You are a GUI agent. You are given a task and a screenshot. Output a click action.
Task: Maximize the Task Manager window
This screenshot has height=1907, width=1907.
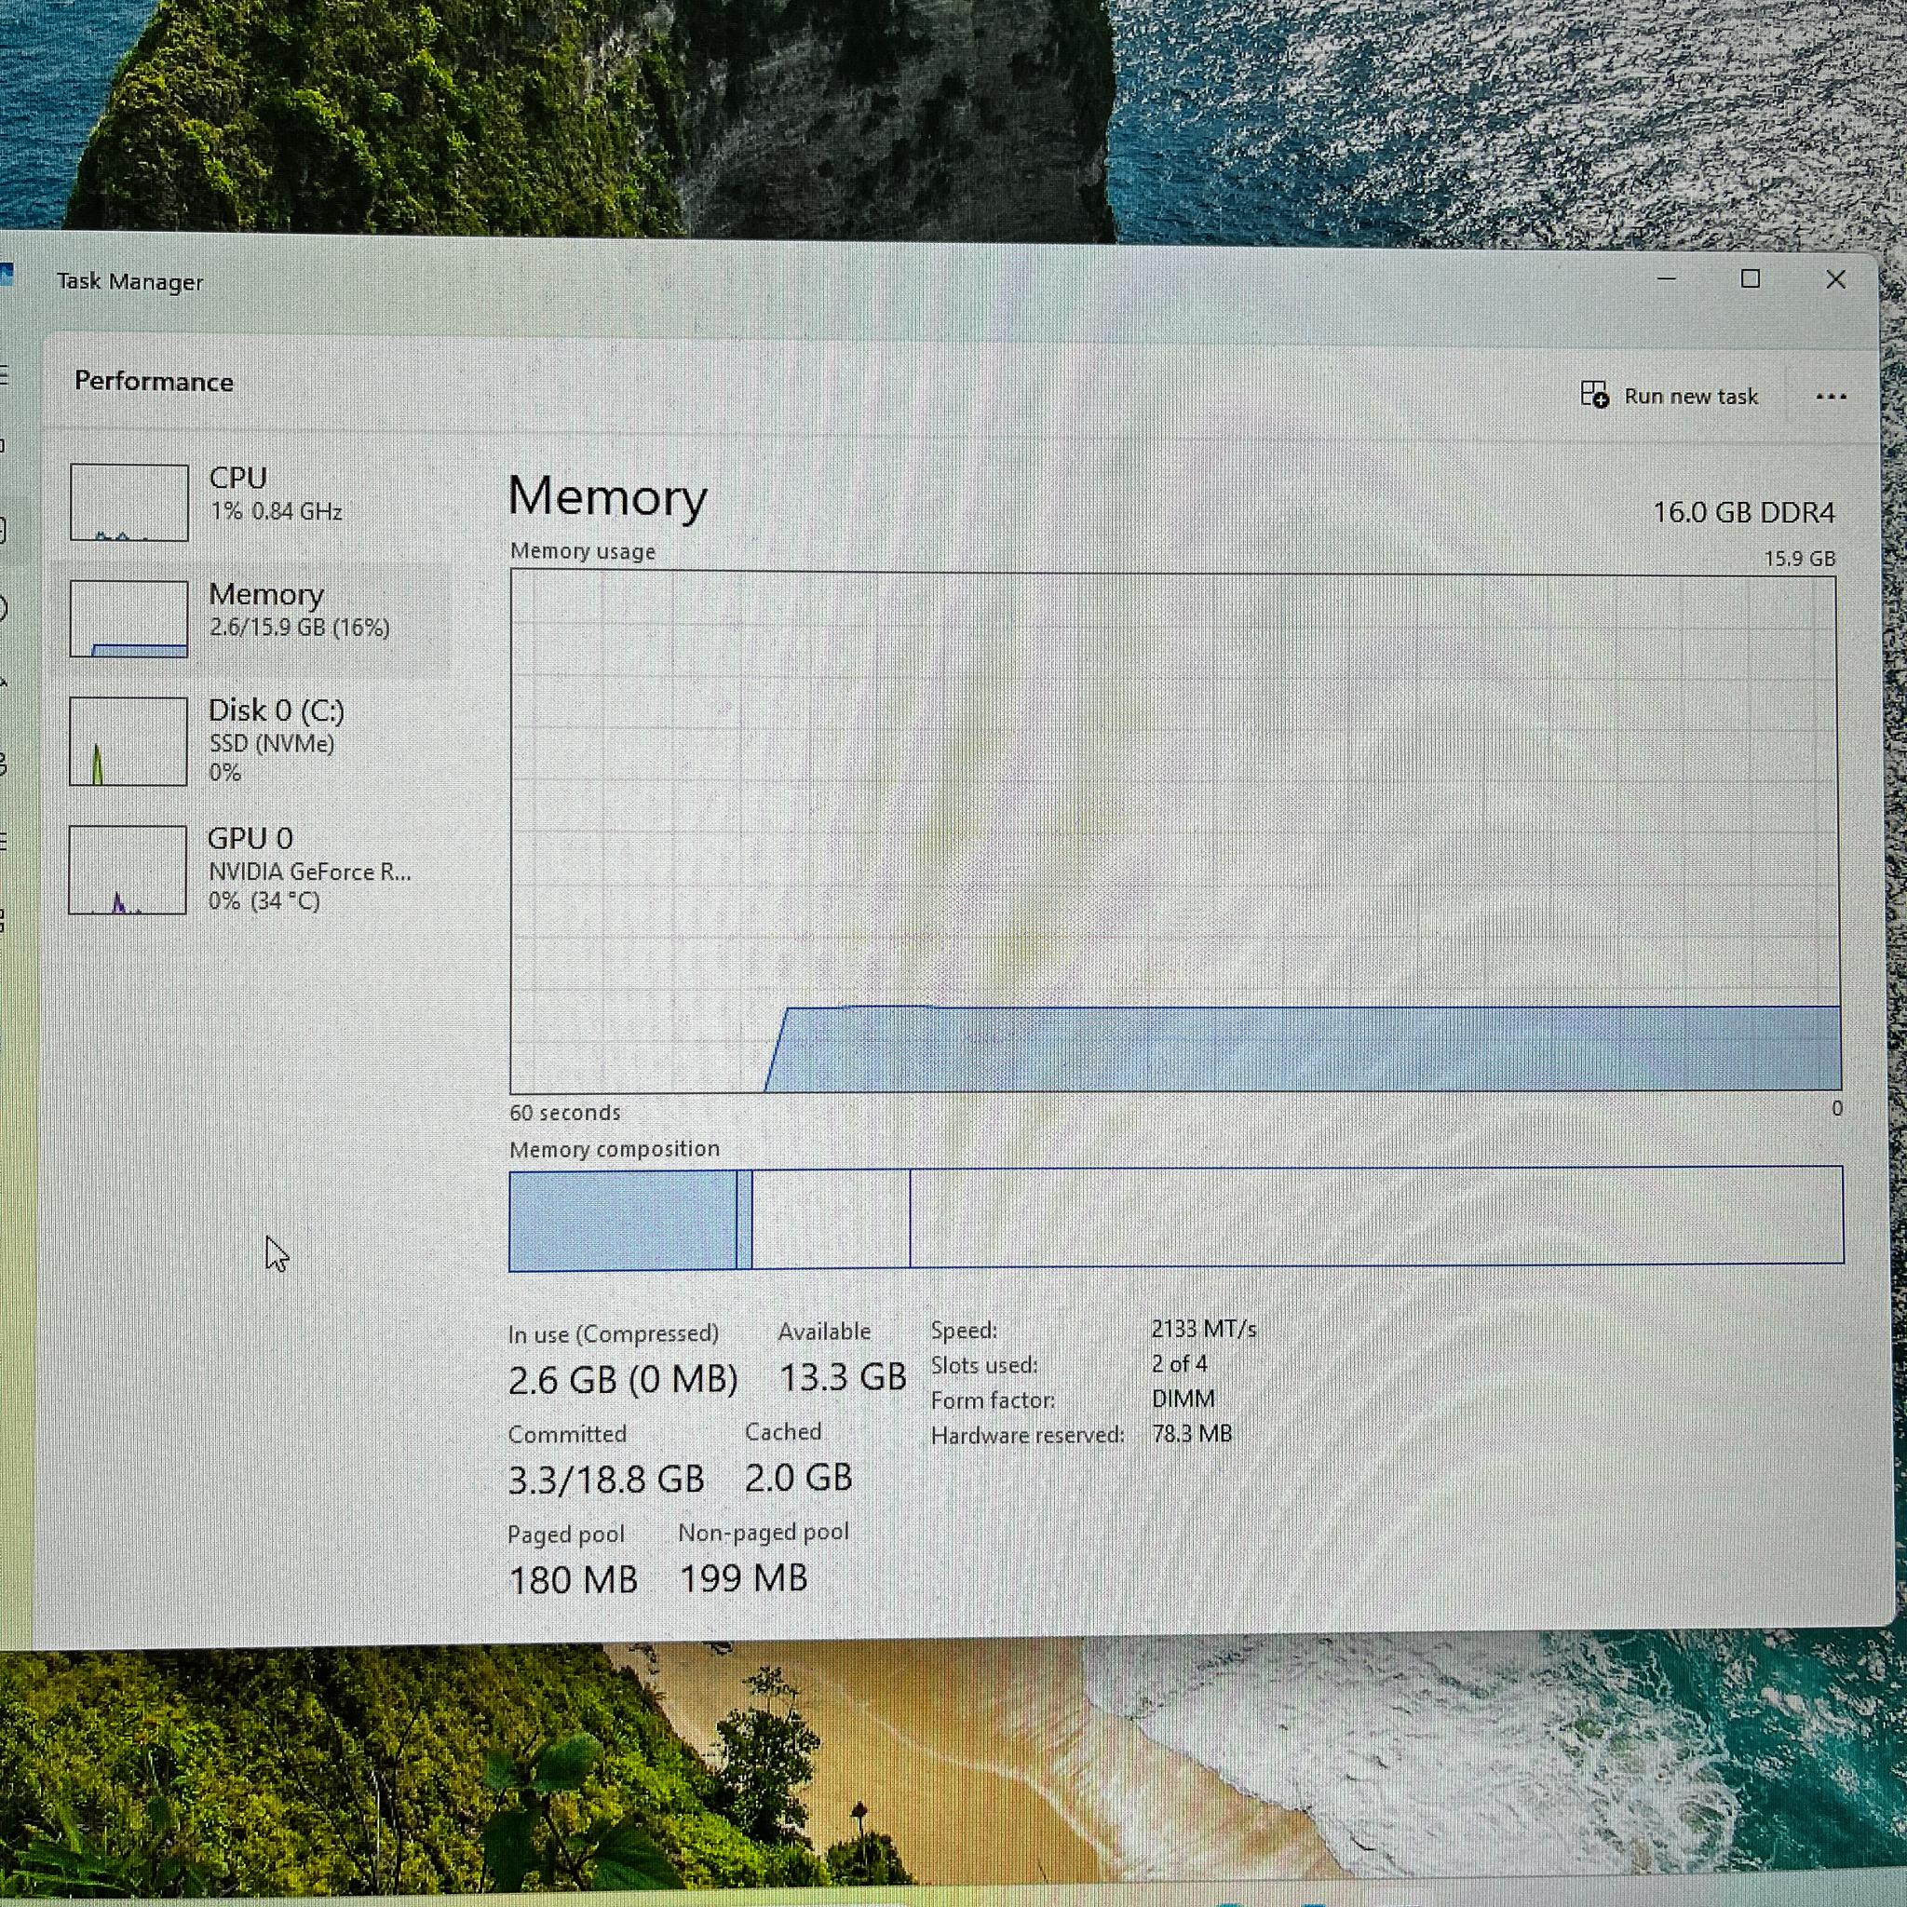1750,279
